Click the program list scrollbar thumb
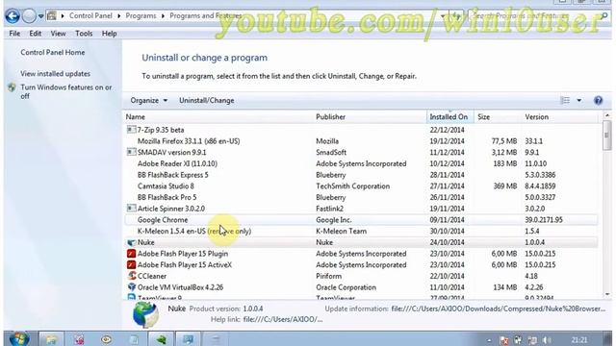 pyautogui.click(x=607, y=136)
